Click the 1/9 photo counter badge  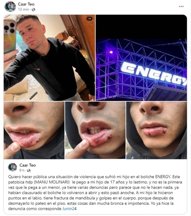pos(89,19)
